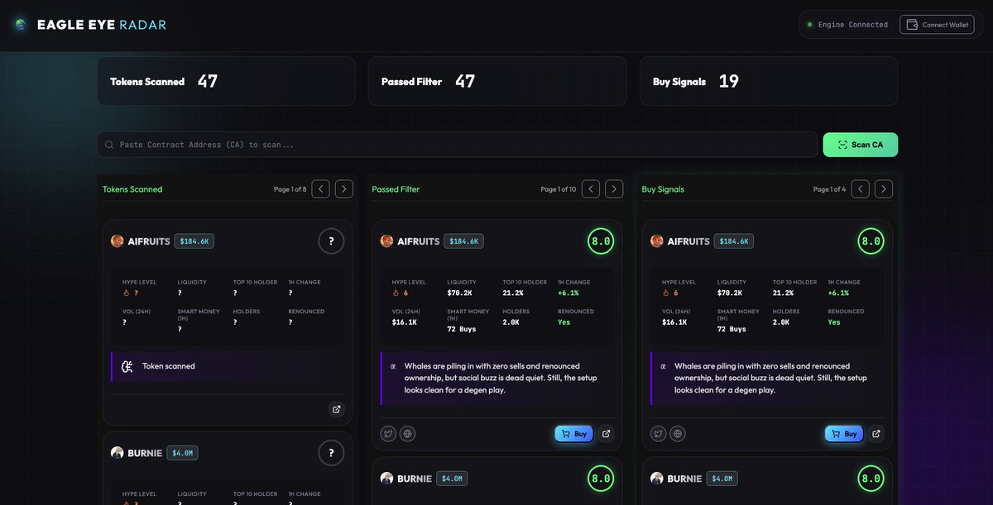Click the 'Token scanned' status message
993x505 pixels.
click(169, 366)
